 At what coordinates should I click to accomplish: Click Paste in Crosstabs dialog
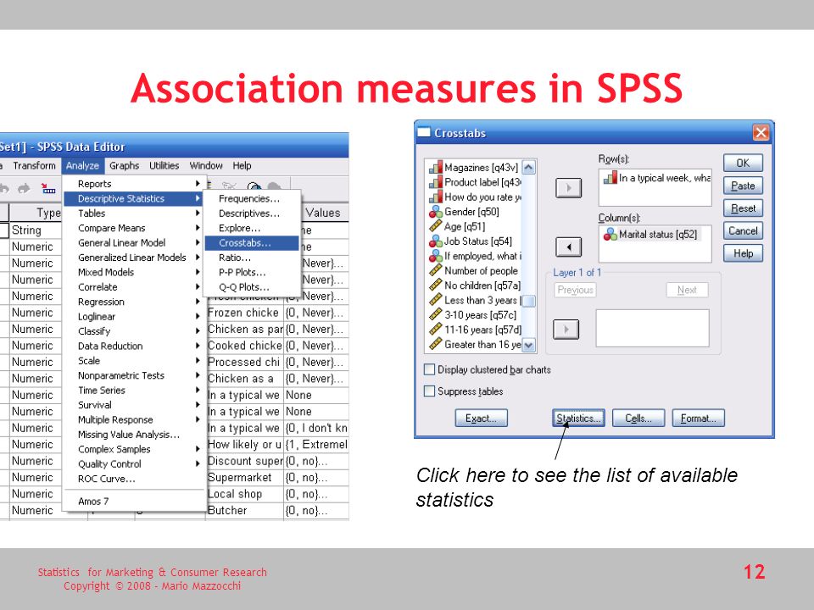743,186
